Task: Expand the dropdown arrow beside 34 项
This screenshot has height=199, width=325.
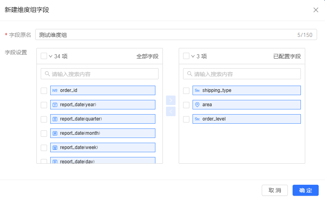Action: click(x=51, y=56)
